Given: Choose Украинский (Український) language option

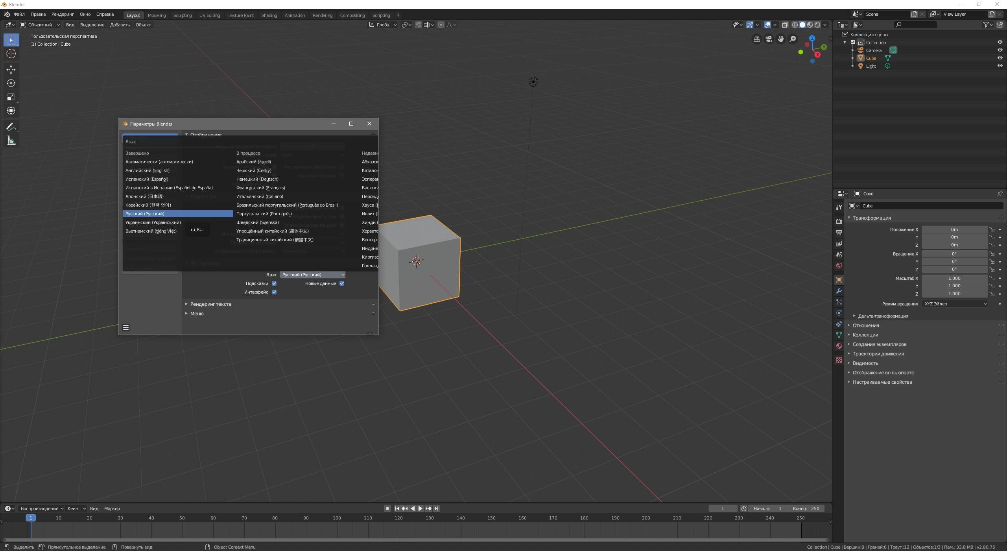Looking at the screenshot, I should tap(178, 222).
